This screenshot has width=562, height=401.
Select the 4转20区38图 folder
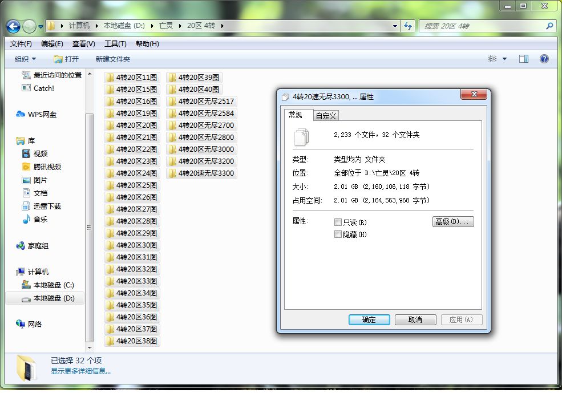(132, 341)
